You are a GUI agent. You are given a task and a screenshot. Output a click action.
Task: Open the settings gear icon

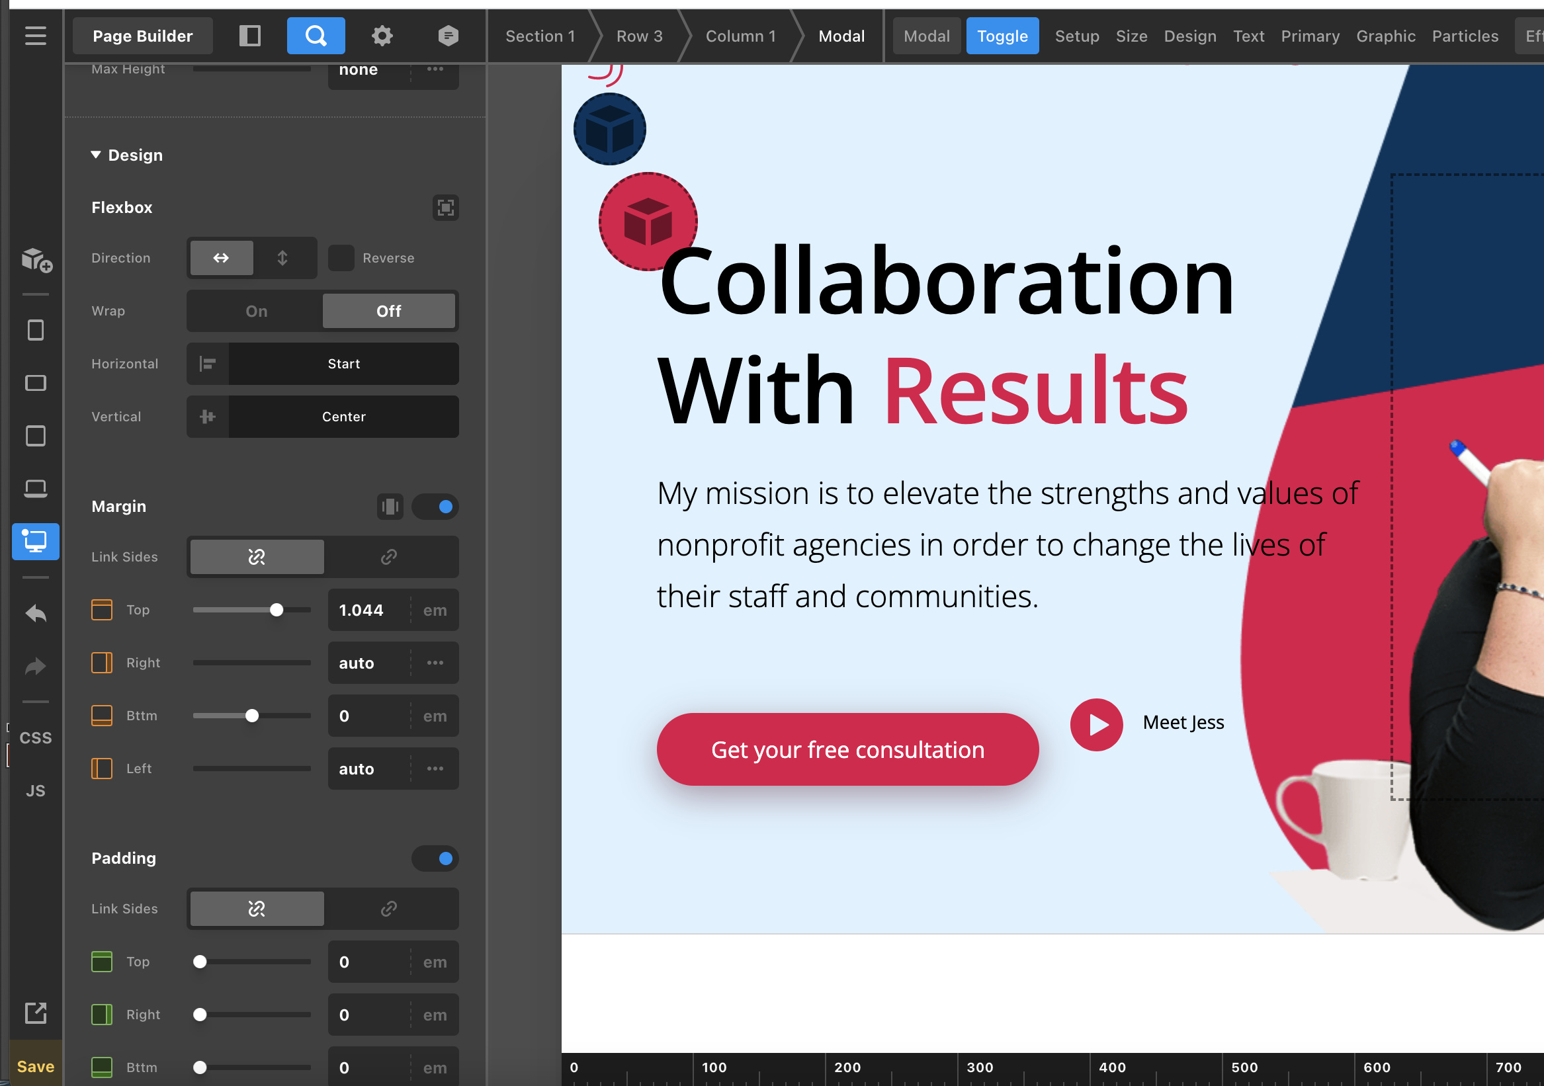pos(382,36)
